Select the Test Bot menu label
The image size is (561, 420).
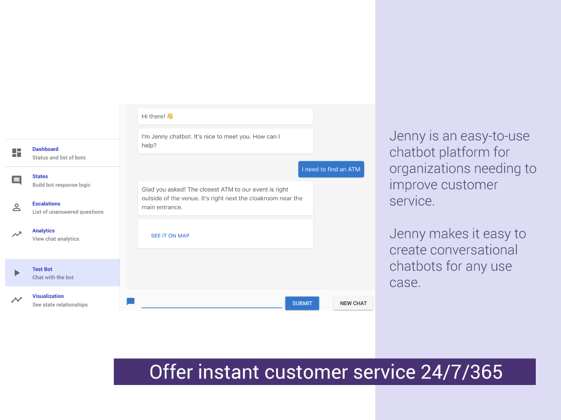(42, 269)
